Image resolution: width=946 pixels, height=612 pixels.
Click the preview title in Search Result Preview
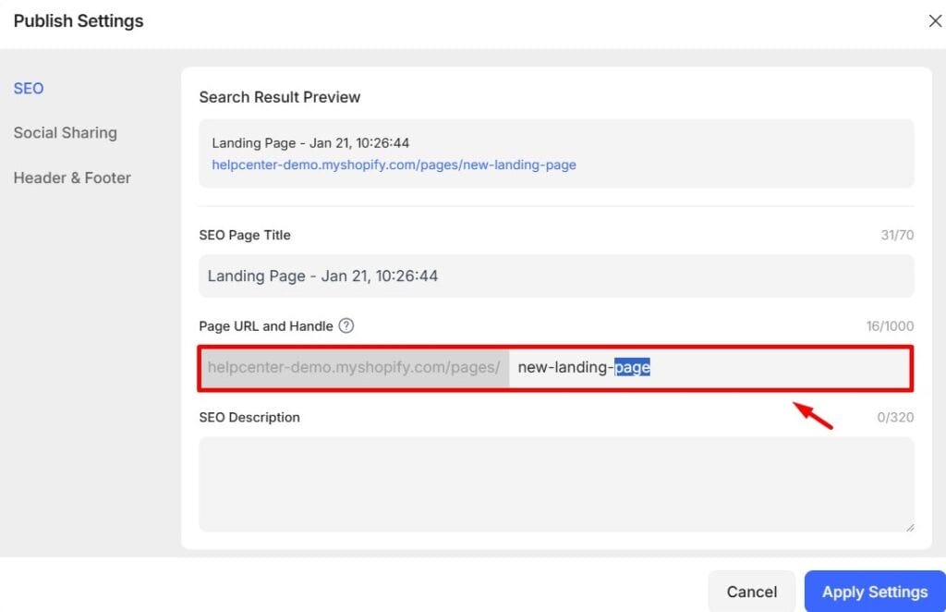pyautogui.click(x=310, y=143)
